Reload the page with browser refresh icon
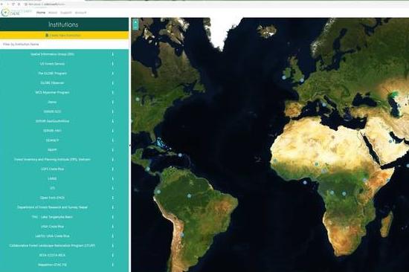The image size is (409, 272). point(13,4)
